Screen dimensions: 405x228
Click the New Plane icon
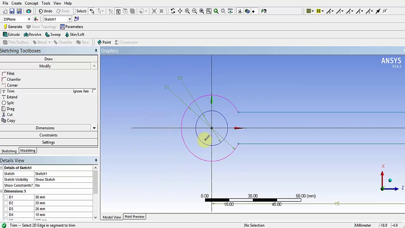(x=36, y=19)
